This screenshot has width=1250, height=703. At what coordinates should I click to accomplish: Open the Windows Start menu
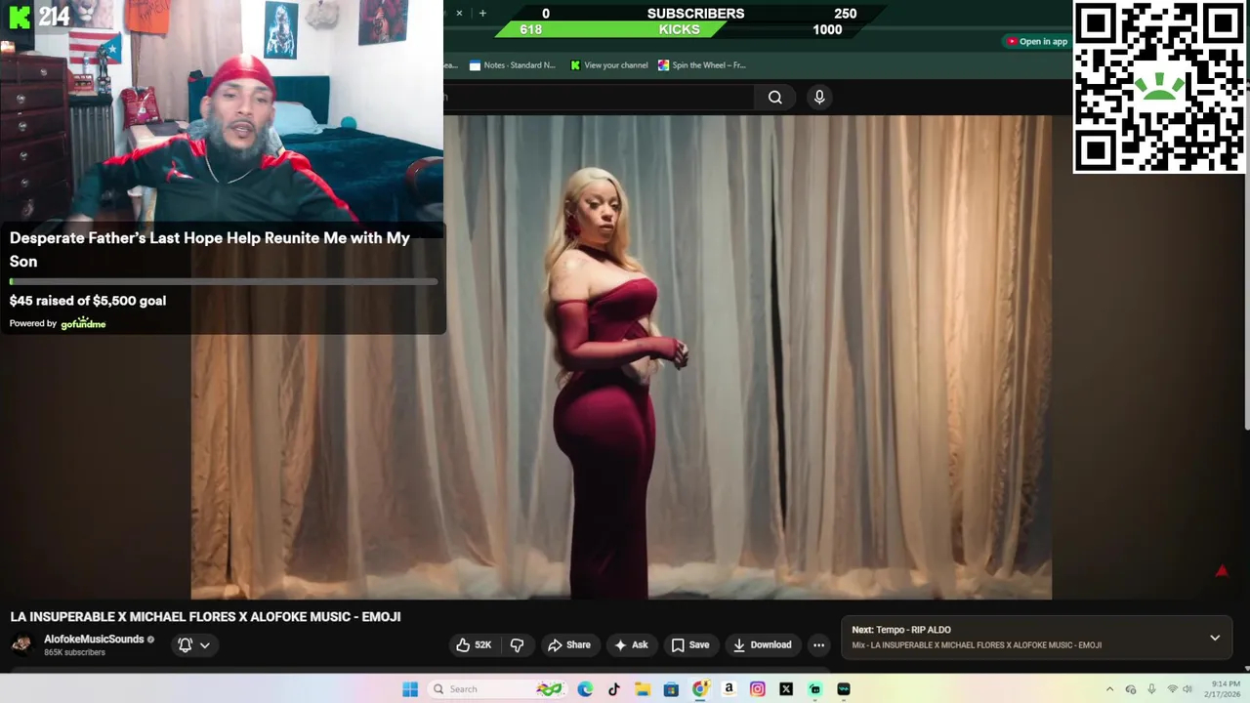point(410,689)
